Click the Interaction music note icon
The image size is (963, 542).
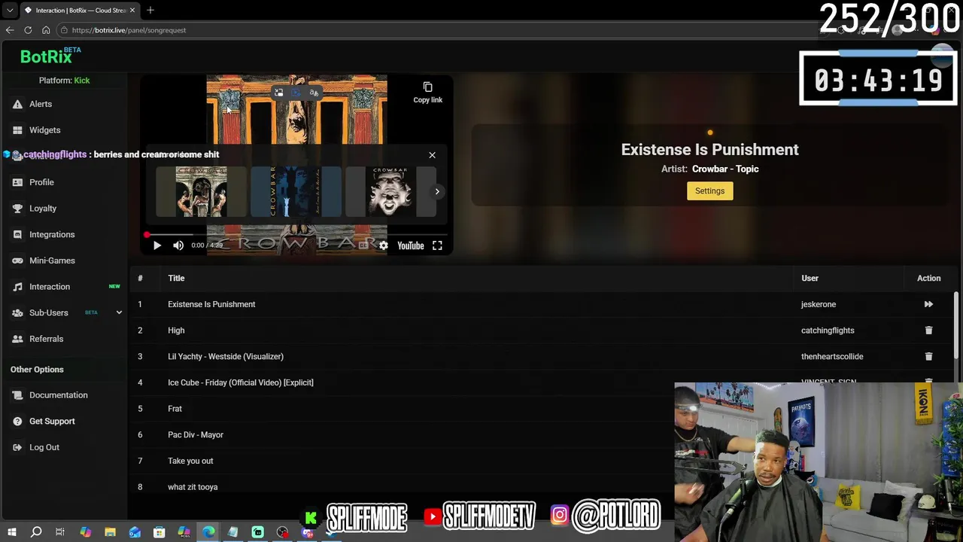(17, 287)
